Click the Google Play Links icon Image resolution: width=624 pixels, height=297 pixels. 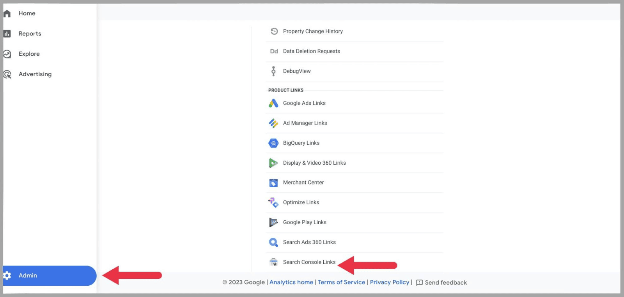pos(273,222)
